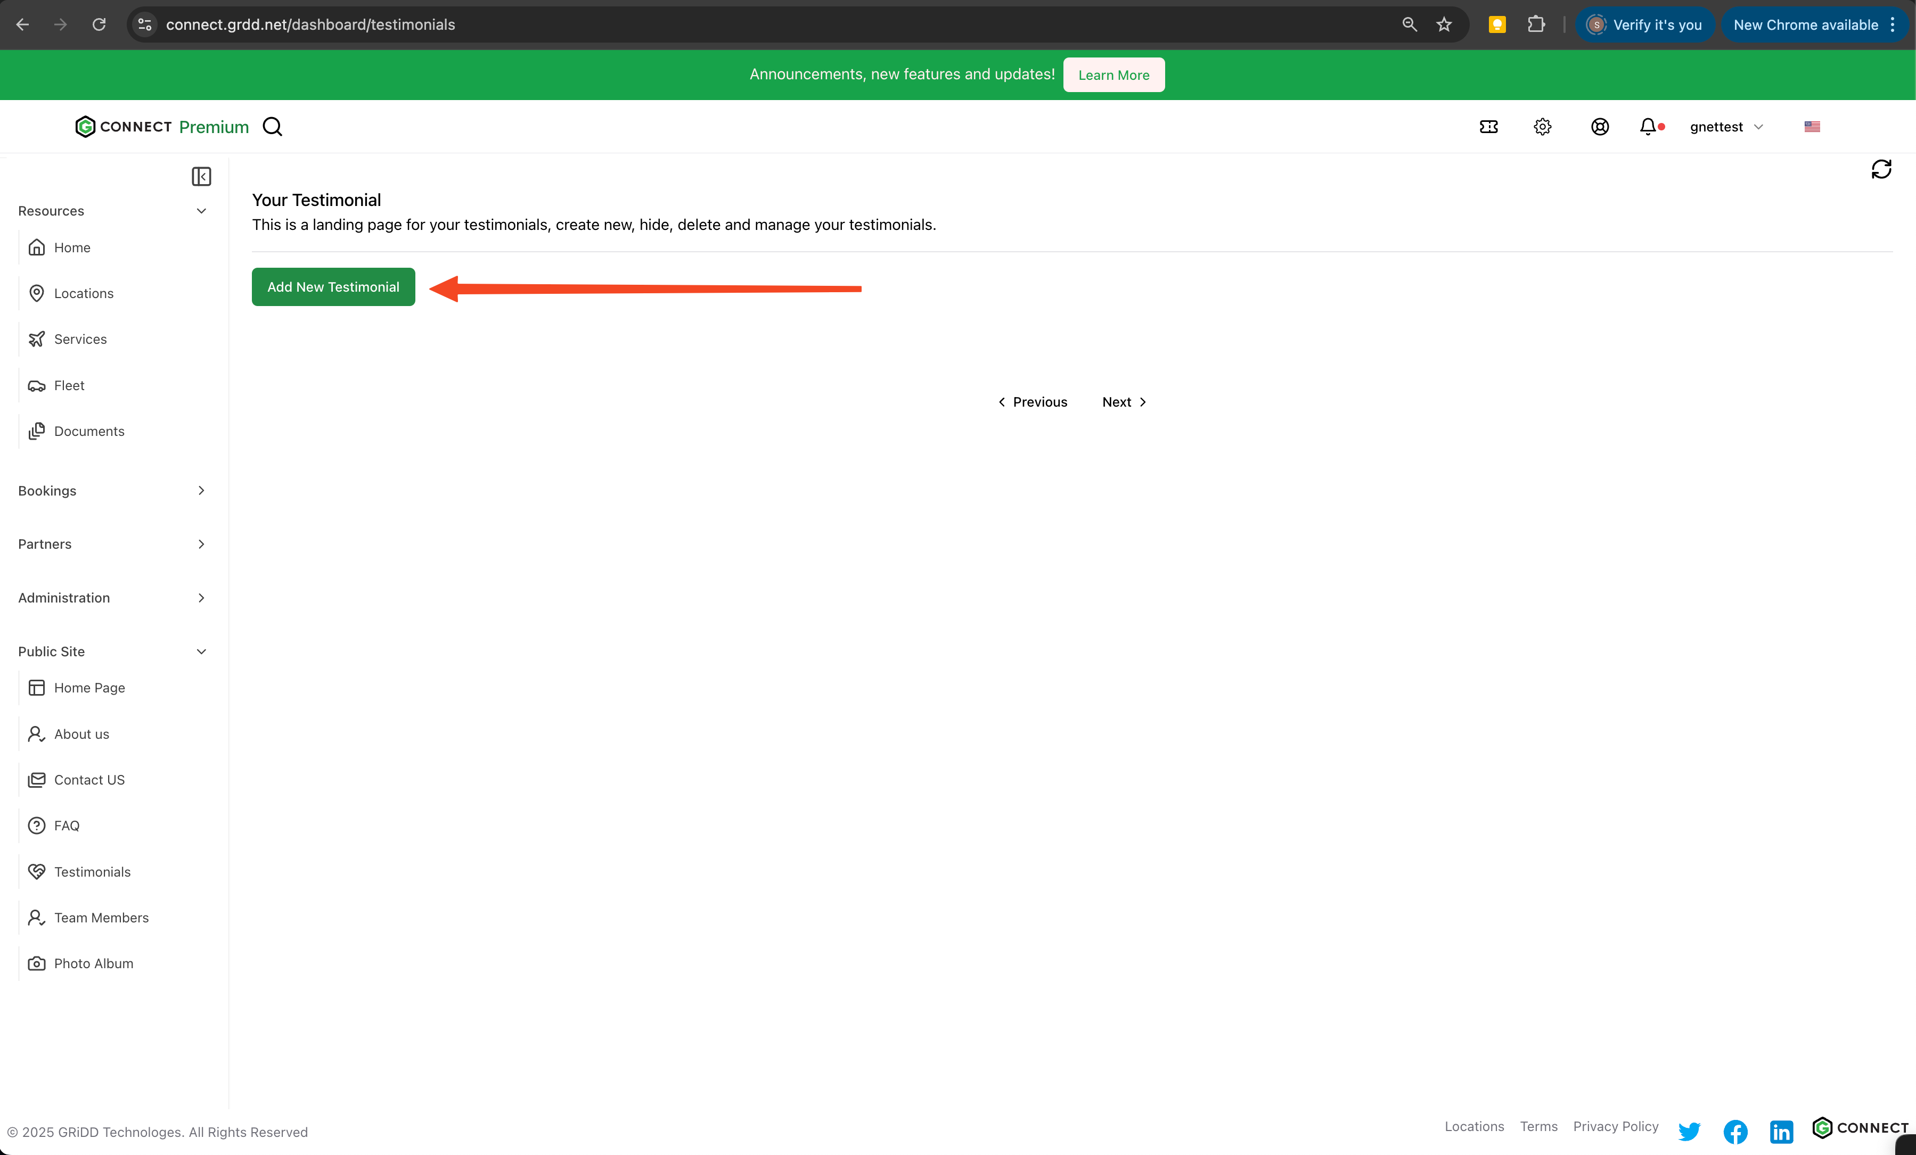Open notifications bell icon
The height and width of the screenshot is (1155, 1916).
[1648, 127]
